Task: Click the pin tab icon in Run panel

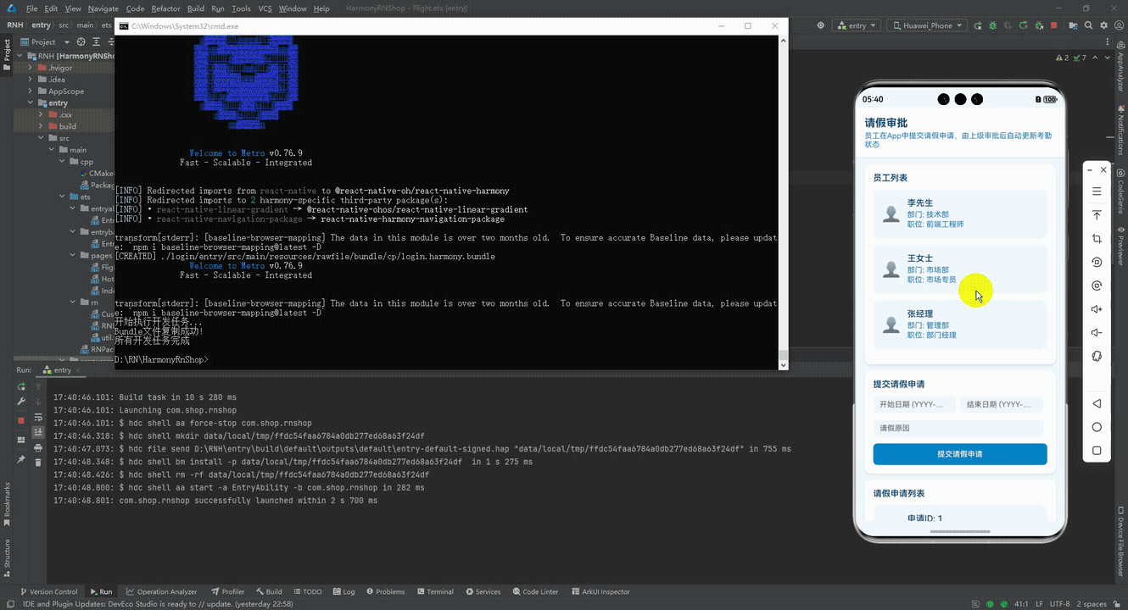Action: (x=21, y=459)
